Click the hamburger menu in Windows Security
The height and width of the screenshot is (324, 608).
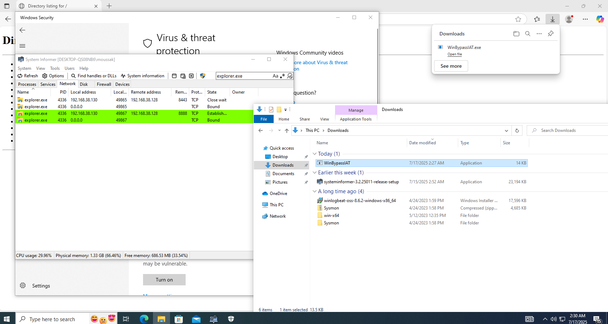click(x=22, y=46)
